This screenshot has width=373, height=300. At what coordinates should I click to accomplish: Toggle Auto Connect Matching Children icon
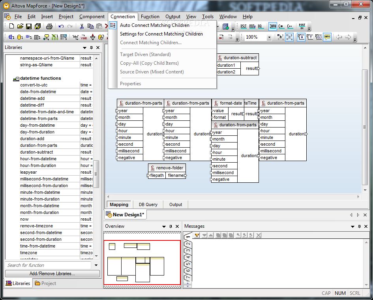pos(113,25)
